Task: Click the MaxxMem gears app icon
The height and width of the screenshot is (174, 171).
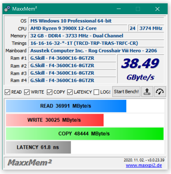Action: click(x=7, y=9)
